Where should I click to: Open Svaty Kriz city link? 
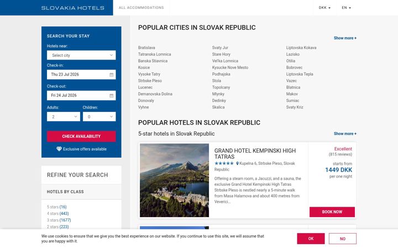295,107
